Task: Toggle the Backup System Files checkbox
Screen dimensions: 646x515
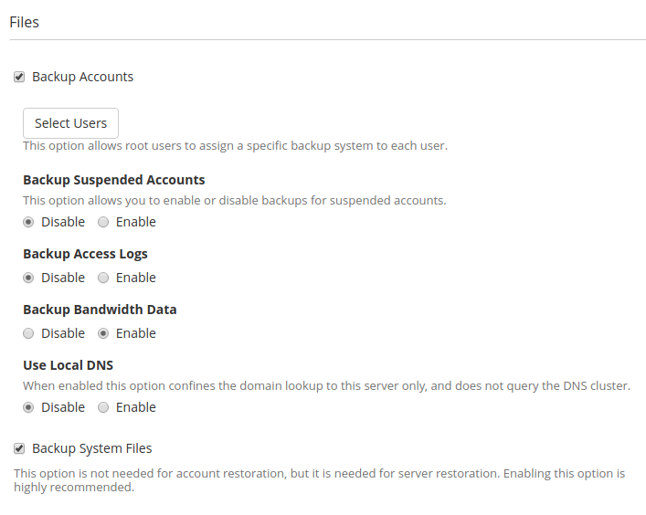Action: click(x=19, y=448)
